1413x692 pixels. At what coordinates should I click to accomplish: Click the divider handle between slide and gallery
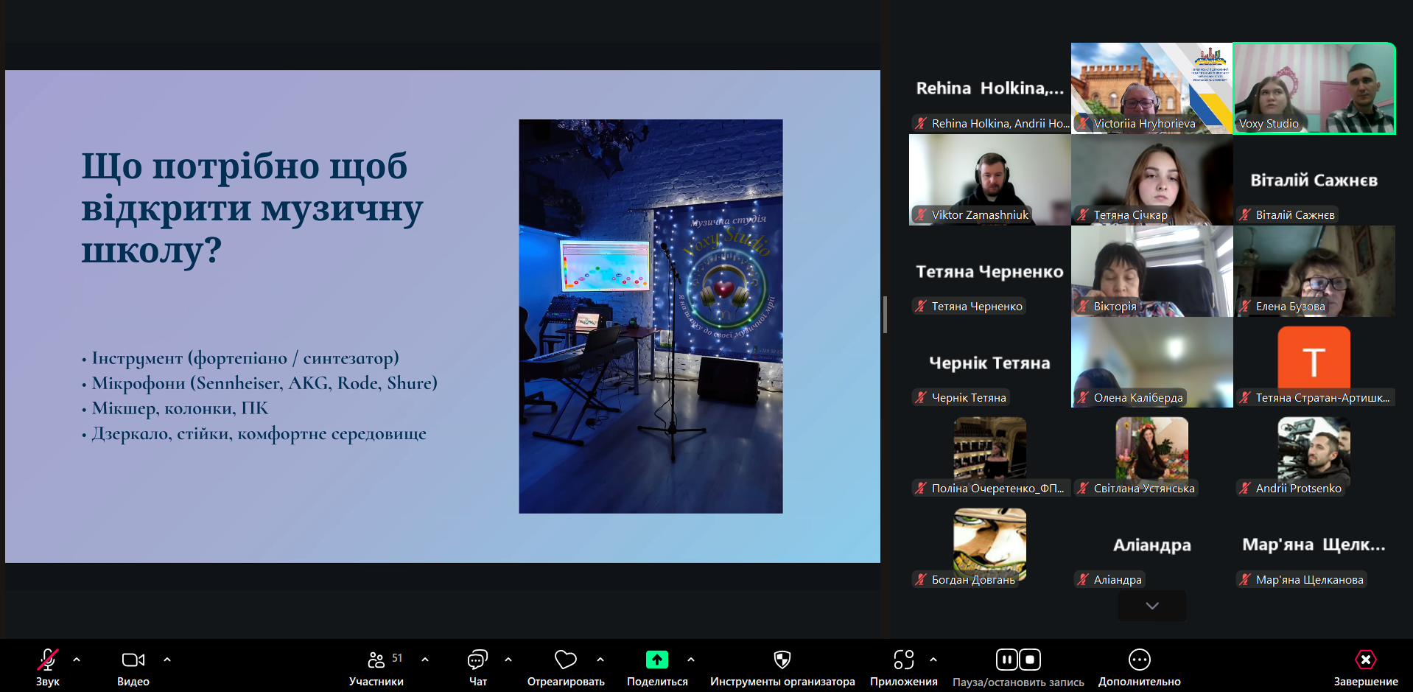point(885,315)
